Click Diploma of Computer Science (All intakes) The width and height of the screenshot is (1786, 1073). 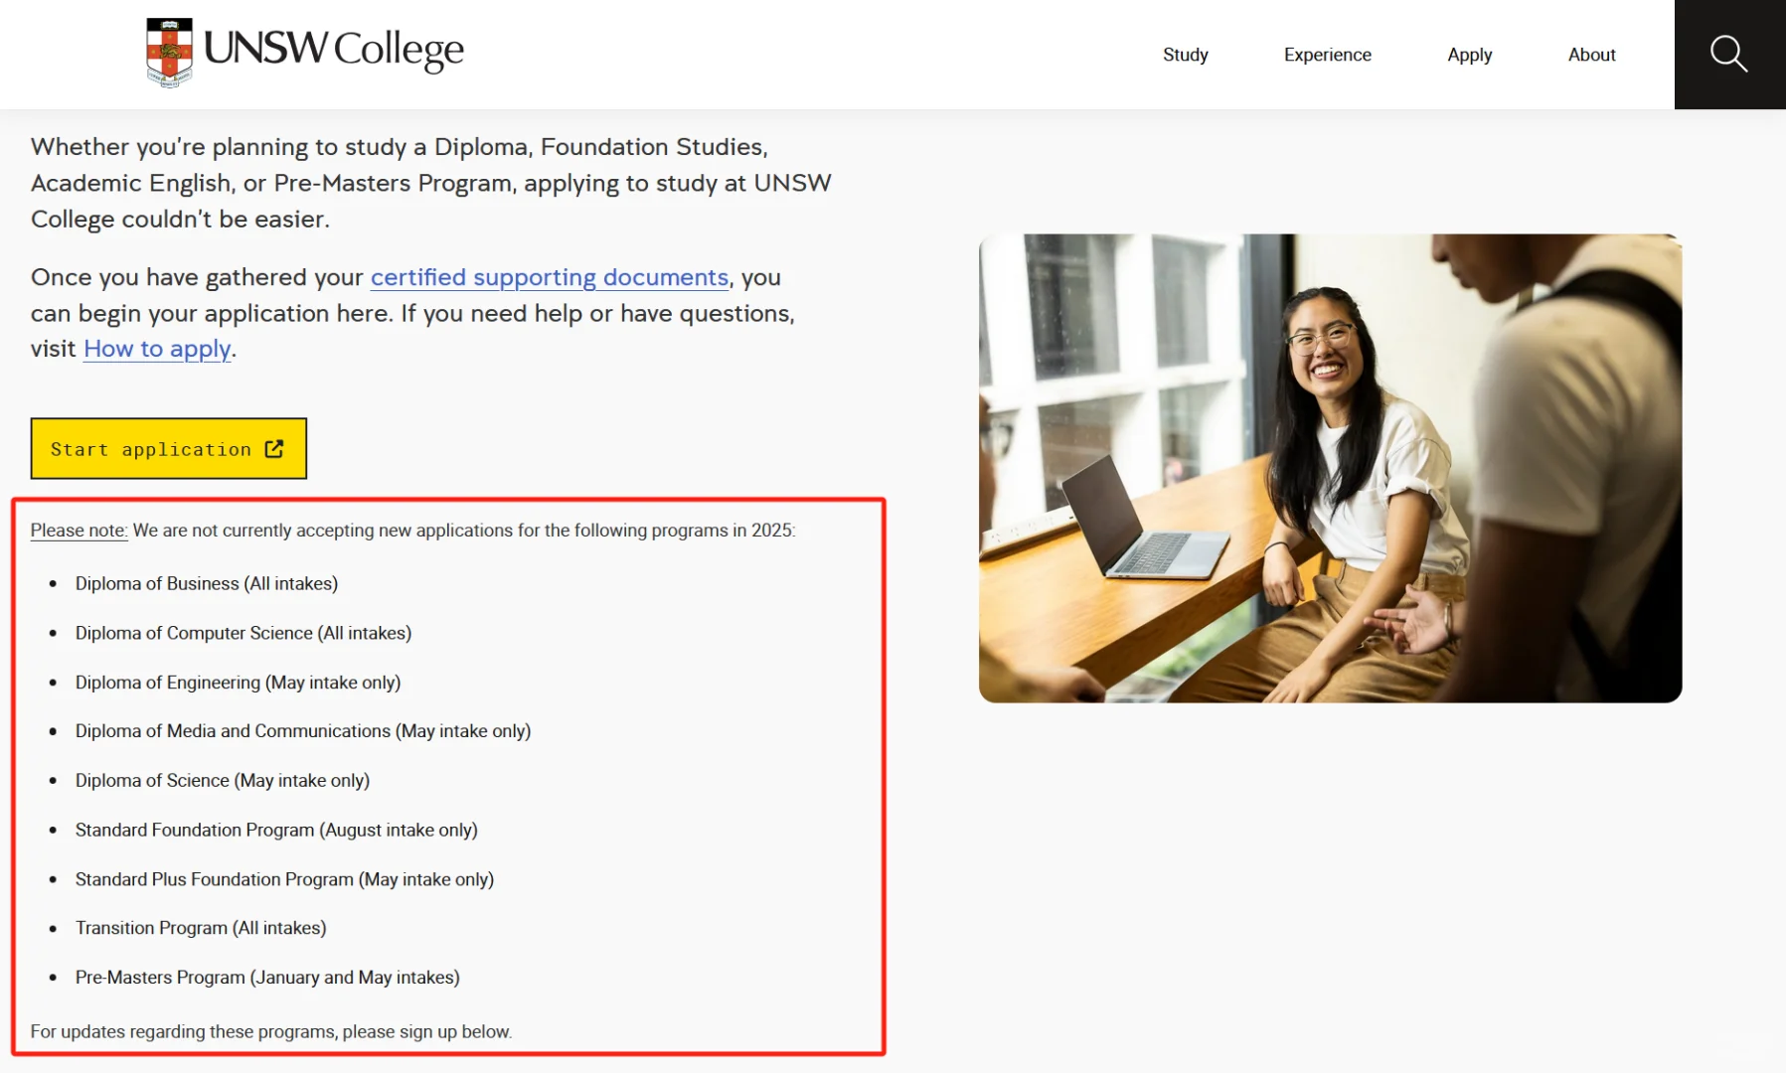point(244,633)
